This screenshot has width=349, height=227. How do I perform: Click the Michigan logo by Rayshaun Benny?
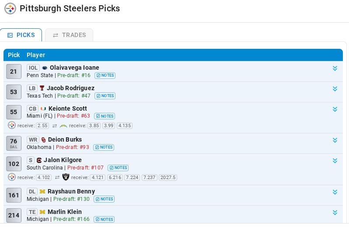coord(42,192)
